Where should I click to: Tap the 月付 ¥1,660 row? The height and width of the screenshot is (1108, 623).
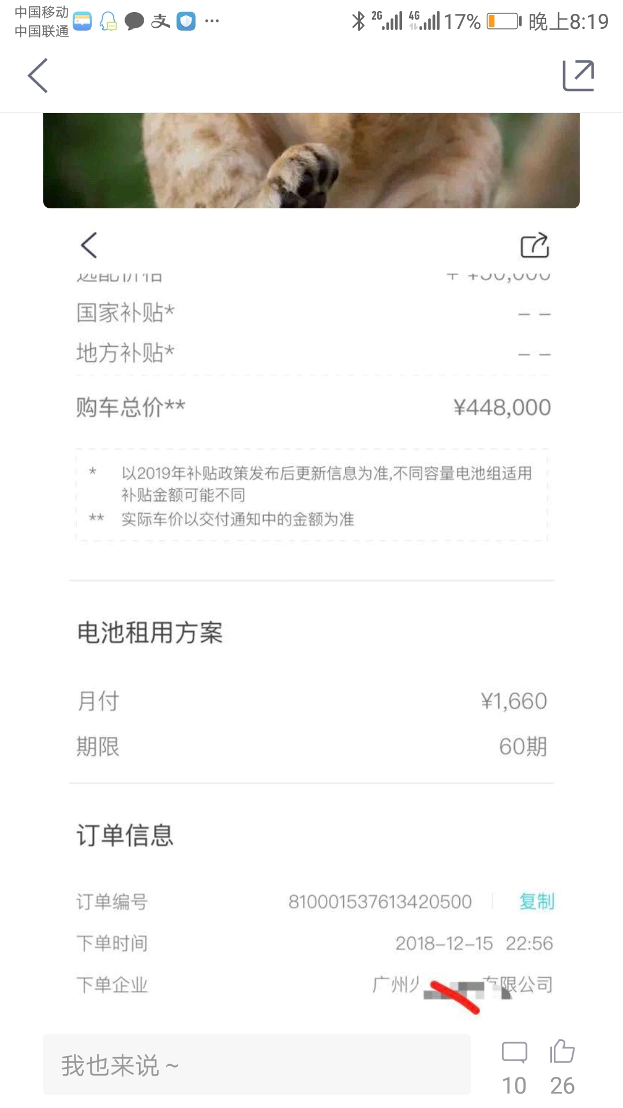(x=312, y=701)
